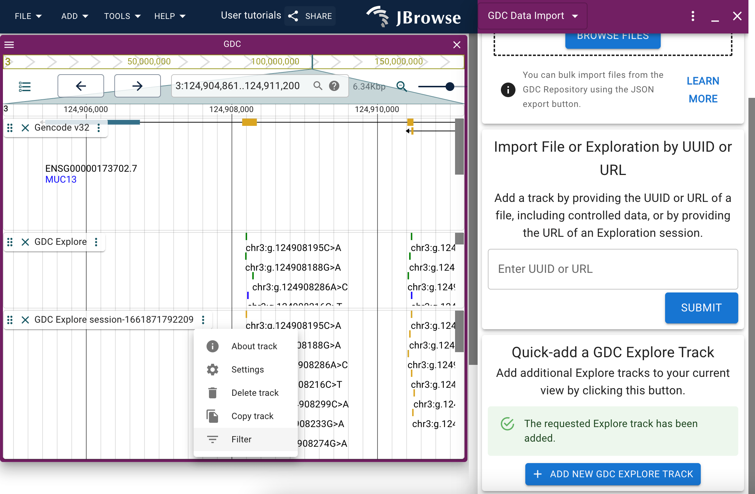Click the search magnifier icon in location box
This screenshot has width=755, height=494.
[318, 86]
